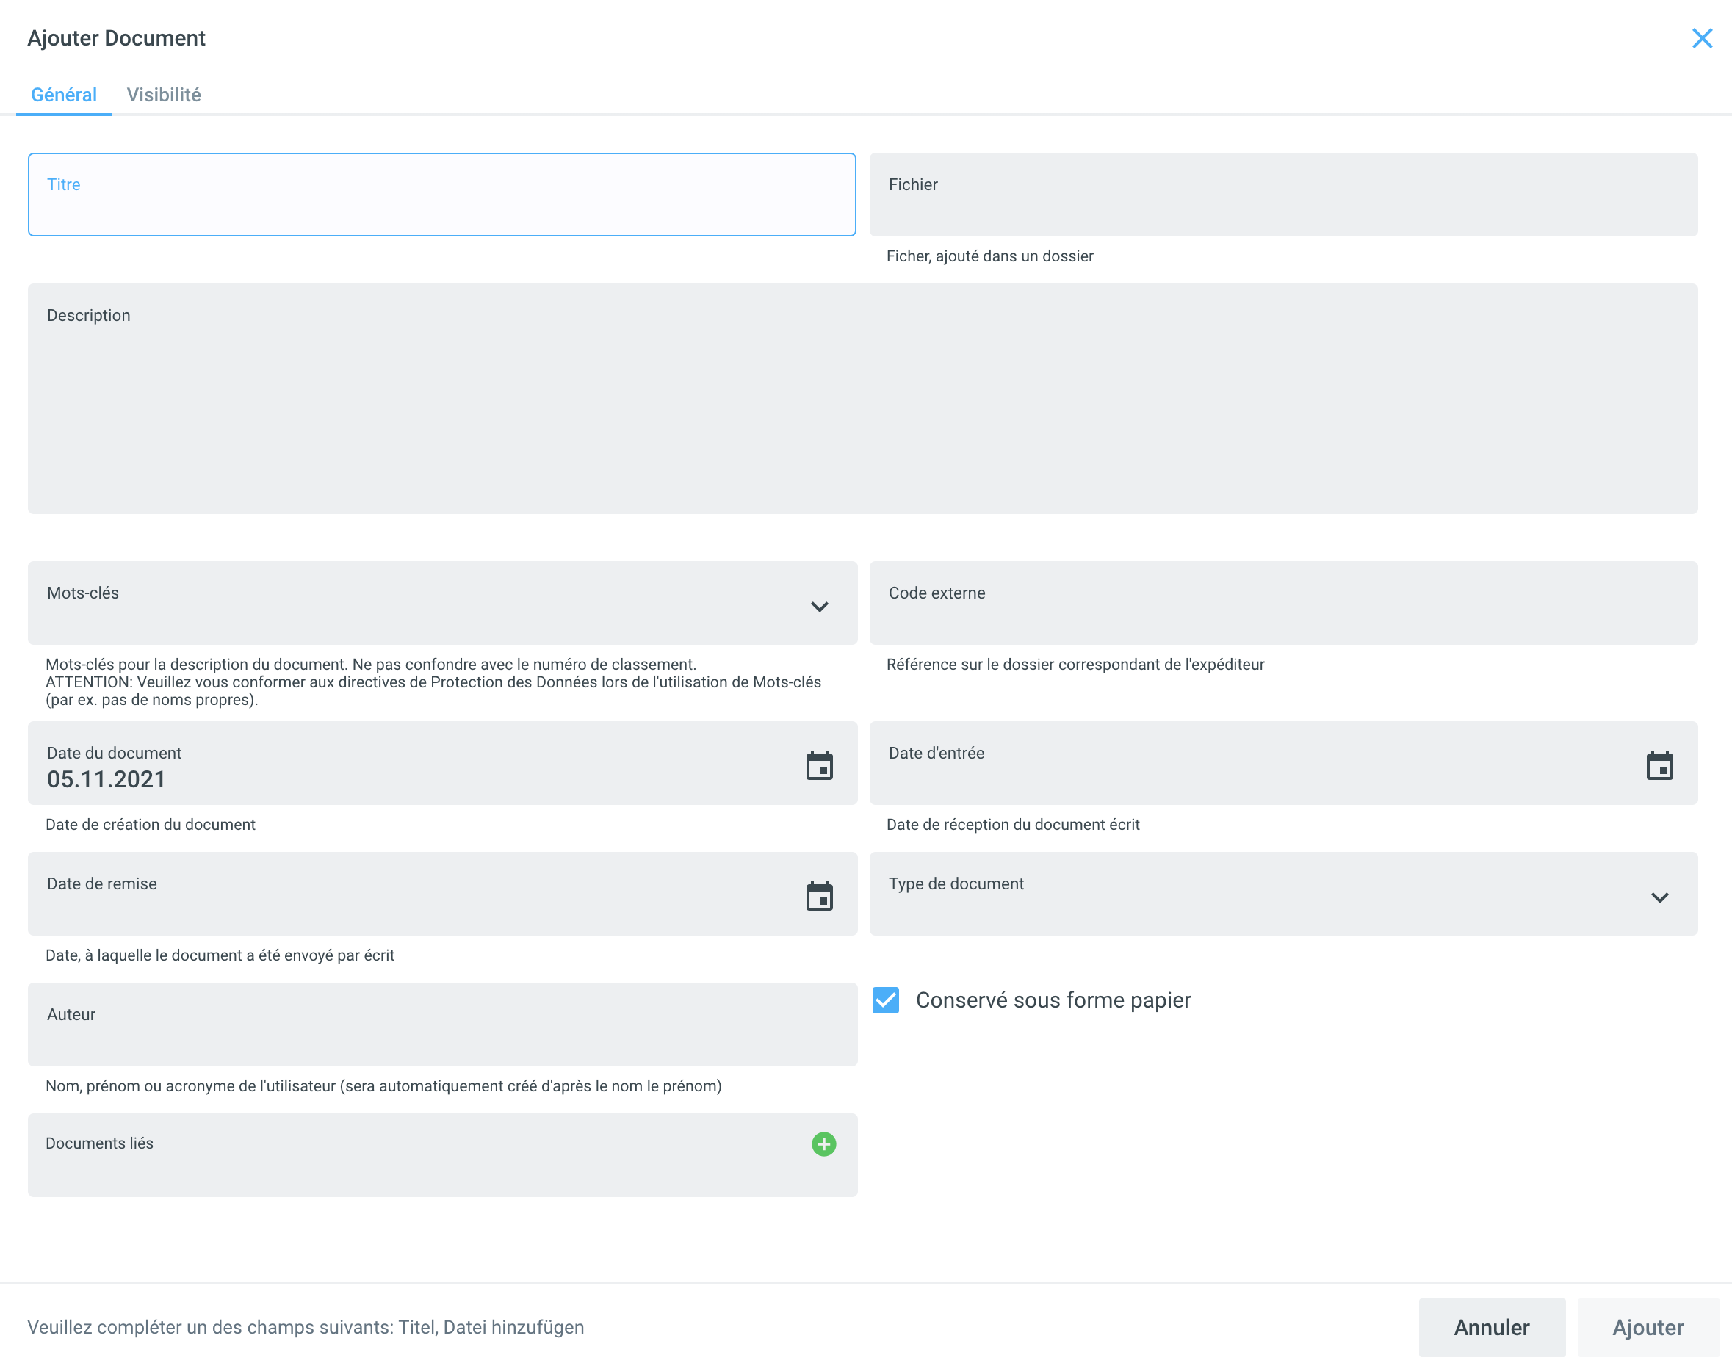Open calendar picker for Date du document
The height and width of the screenshot is (1366, 1732).
click(819, 765)
